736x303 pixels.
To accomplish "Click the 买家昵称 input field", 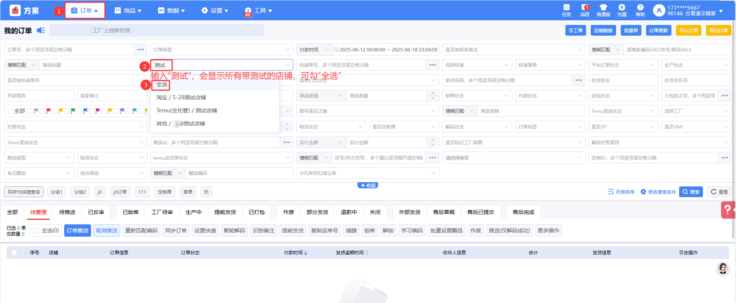I will [x=39, y=96].
